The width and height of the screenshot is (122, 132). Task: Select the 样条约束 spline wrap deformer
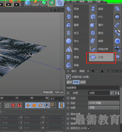(99, 49)
